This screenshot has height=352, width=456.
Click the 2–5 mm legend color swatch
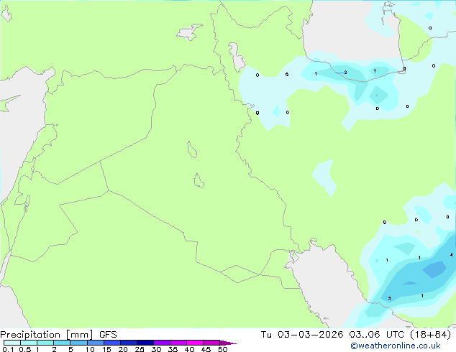click(62, 343)
